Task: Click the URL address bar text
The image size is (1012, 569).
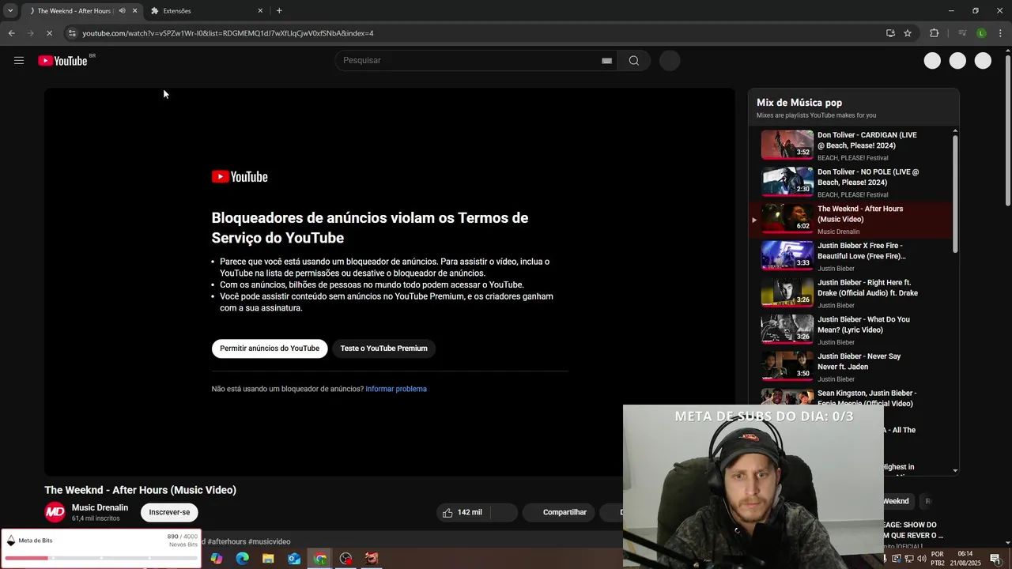Action: [x=228, y=33]
